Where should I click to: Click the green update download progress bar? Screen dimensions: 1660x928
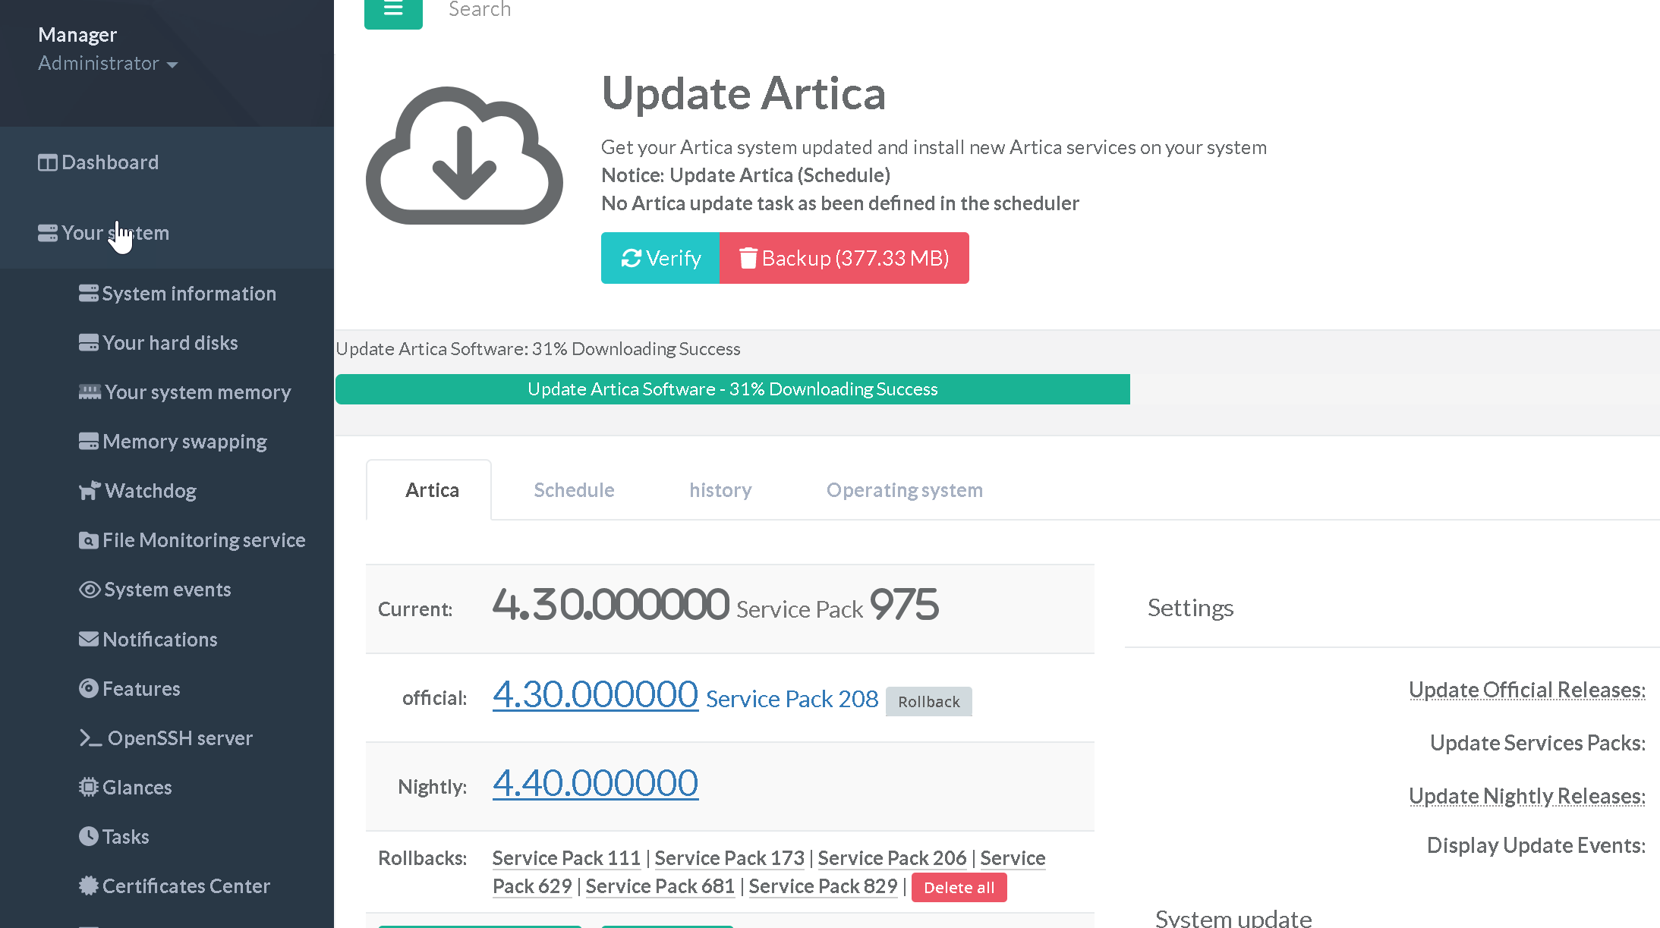[732, 389]
